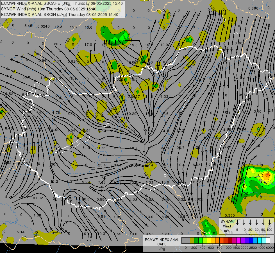This screenshot has width=275, height=253.
Task: Pick the yellow swatch in CAPE color bar
Action: [209, 241]
